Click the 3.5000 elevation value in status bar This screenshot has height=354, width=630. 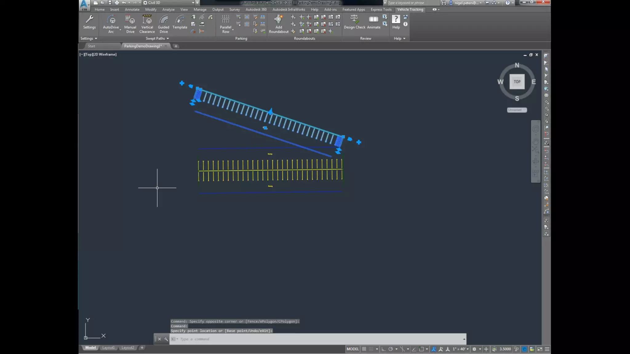[505, 349]
